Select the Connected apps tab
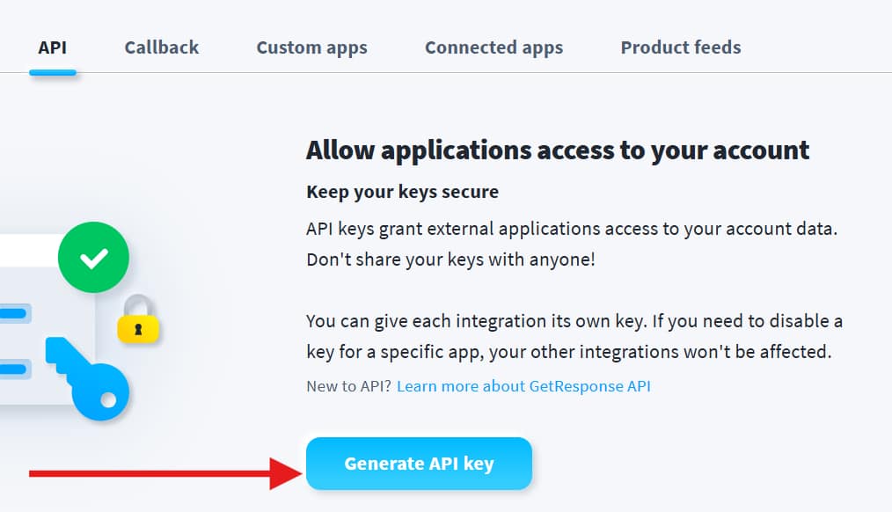 [x=494, y=48]
